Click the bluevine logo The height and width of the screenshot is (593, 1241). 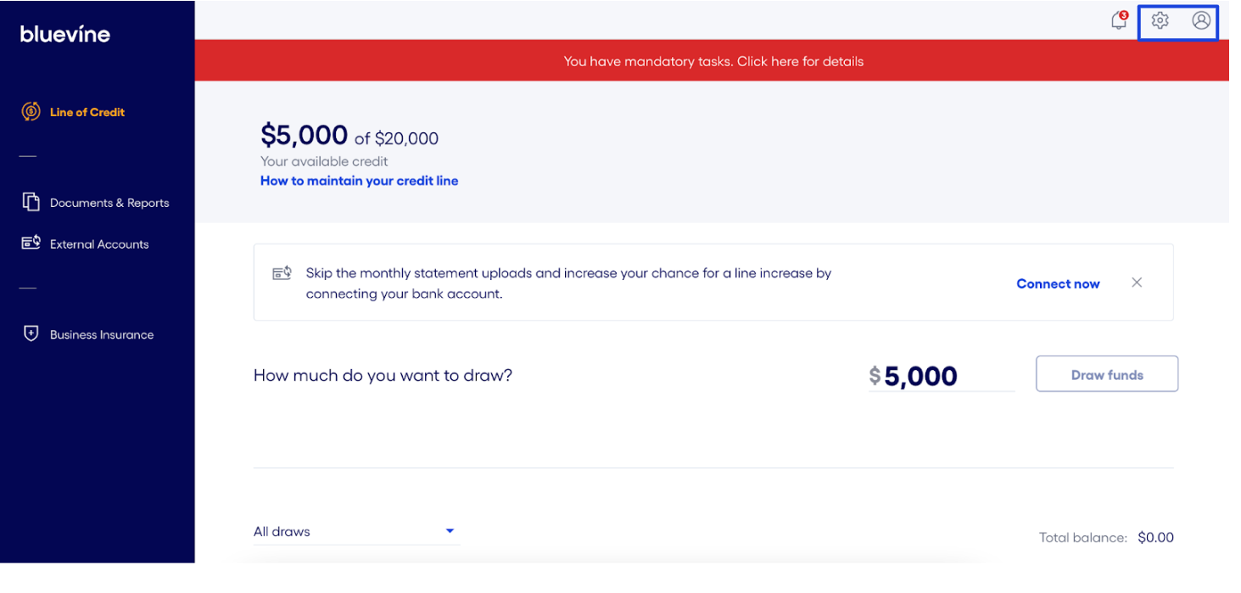[64, 33]
